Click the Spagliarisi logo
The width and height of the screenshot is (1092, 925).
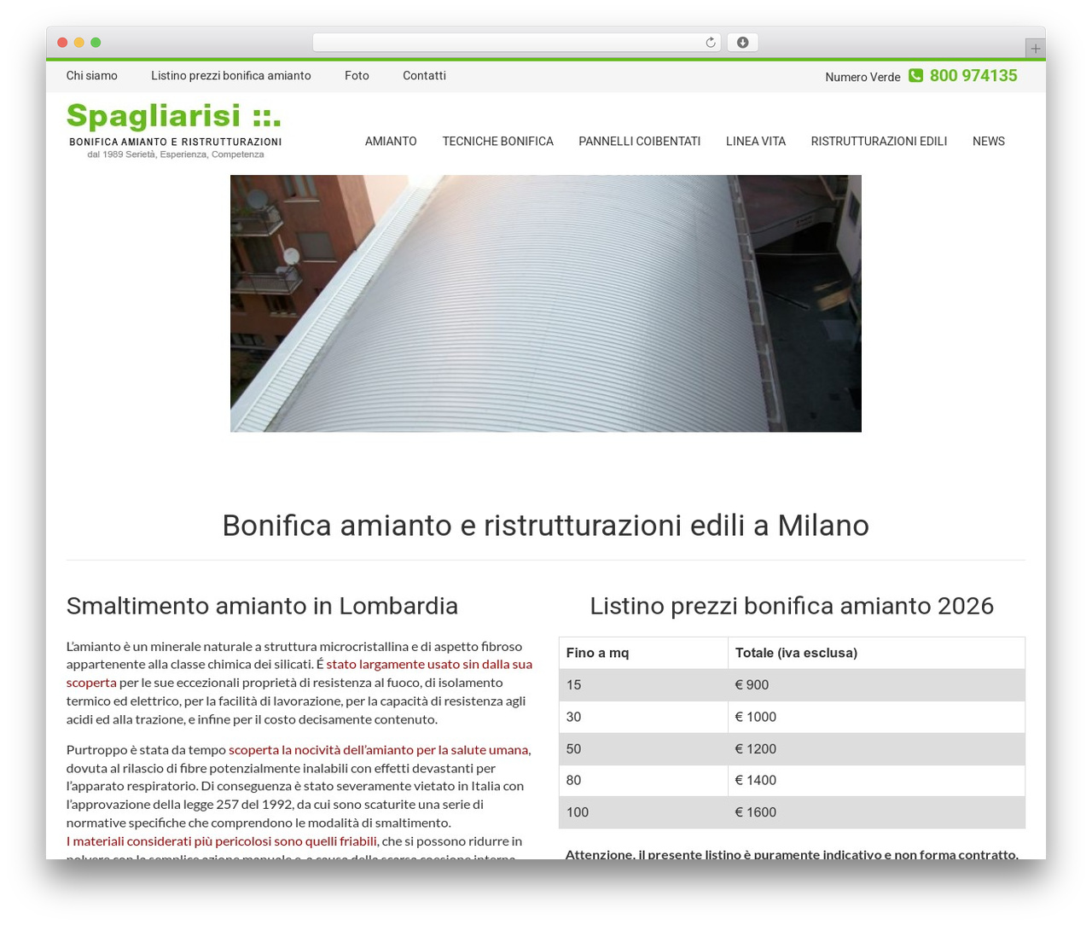(x=175, y=131)
